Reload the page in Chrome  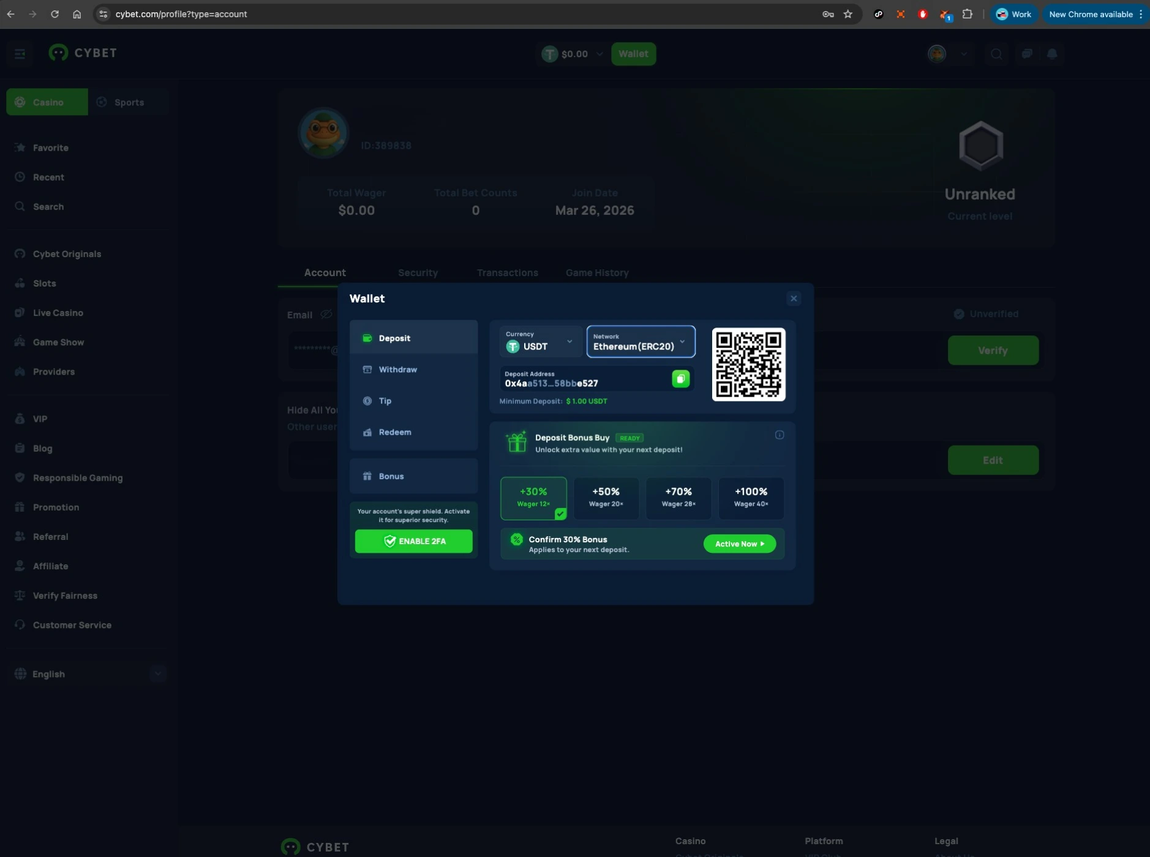pos(54,14)
